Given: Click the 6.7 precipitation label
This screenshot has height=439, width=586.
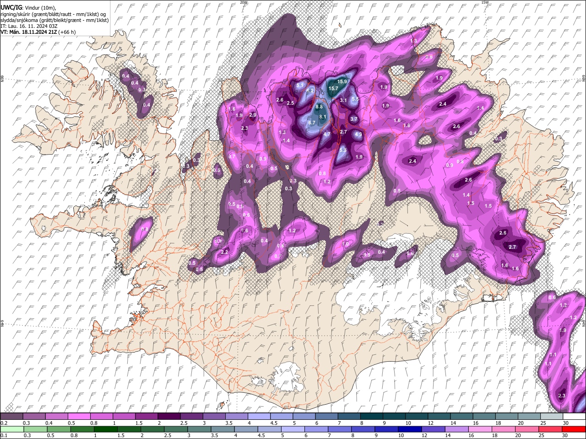Looking at the screenshot, I should pyautogui.click(x=312, y=123).
